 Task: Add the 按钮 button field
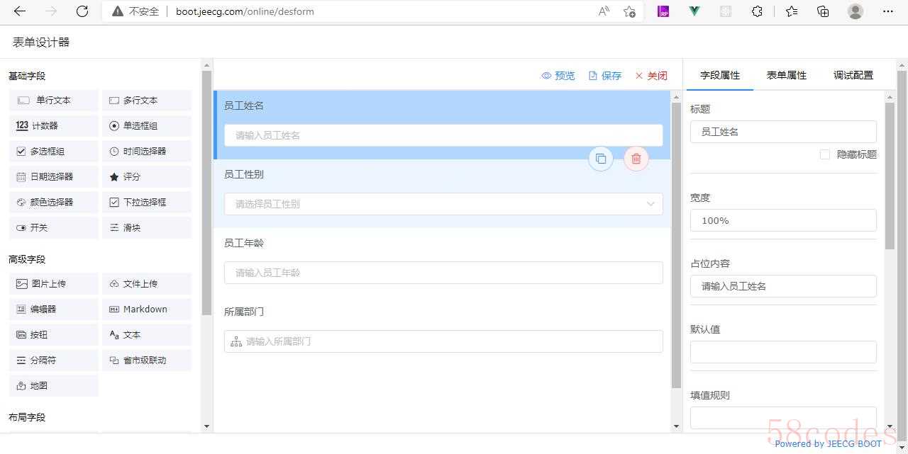pos(54,335)
